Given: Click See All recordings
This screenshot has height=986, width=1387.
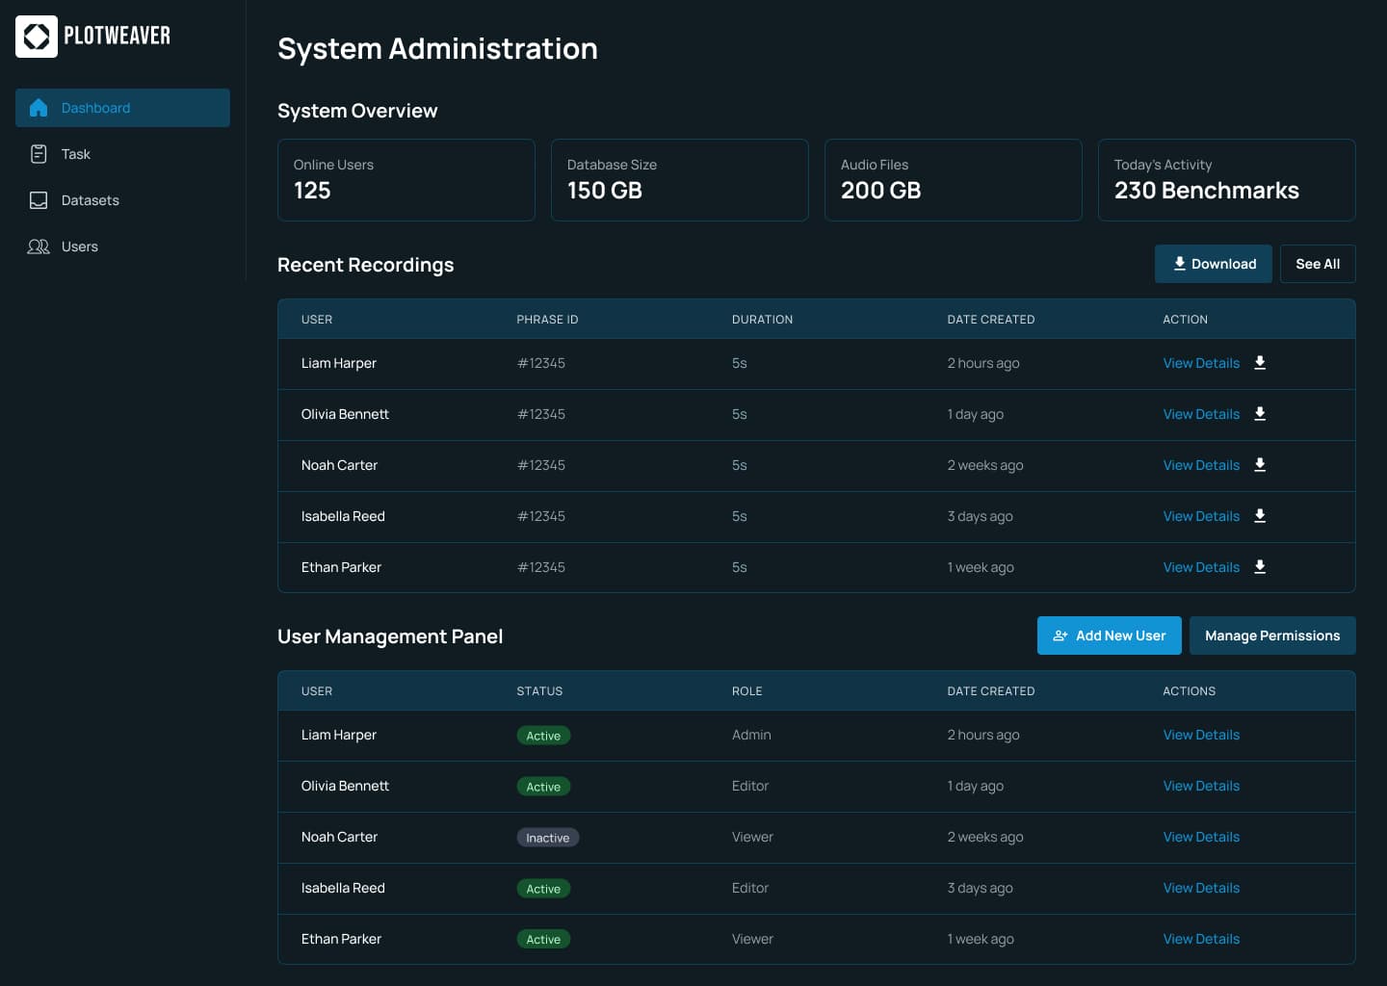Looking at the screenshot, I should 1318,264.
